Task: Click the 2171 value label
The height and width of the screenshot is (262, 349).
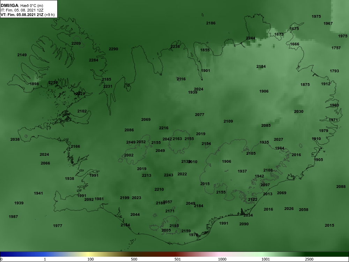Action: (x=170, y=211)
